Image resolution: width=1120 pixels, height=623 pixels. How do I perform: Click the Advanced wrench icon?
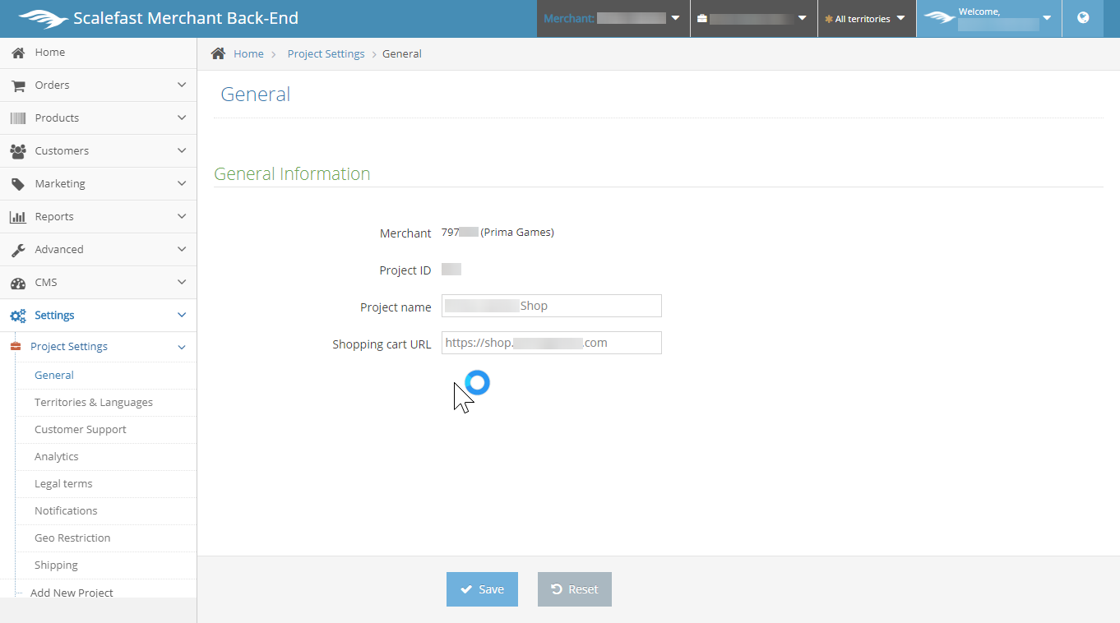17,250
